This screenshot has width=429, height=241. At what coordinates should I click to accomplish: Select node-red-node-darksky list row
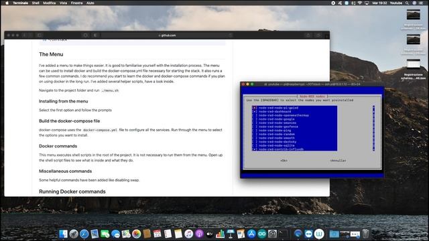(294, 142)
